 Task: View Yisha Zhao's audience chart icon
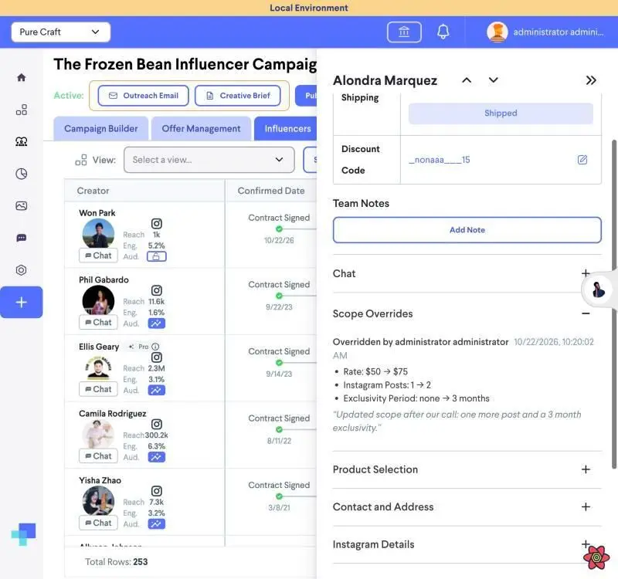point(157,524)
